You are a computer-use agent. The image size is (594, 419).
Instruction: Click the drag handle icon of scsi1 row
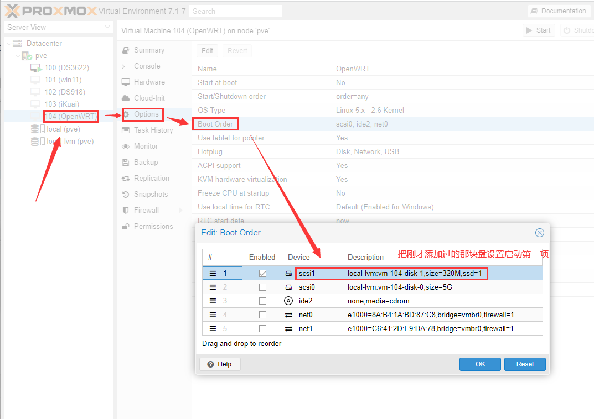[213, 273]
